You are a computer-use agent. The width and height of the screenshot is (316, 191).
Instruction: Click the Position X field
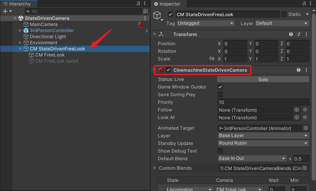coord(235,44)
